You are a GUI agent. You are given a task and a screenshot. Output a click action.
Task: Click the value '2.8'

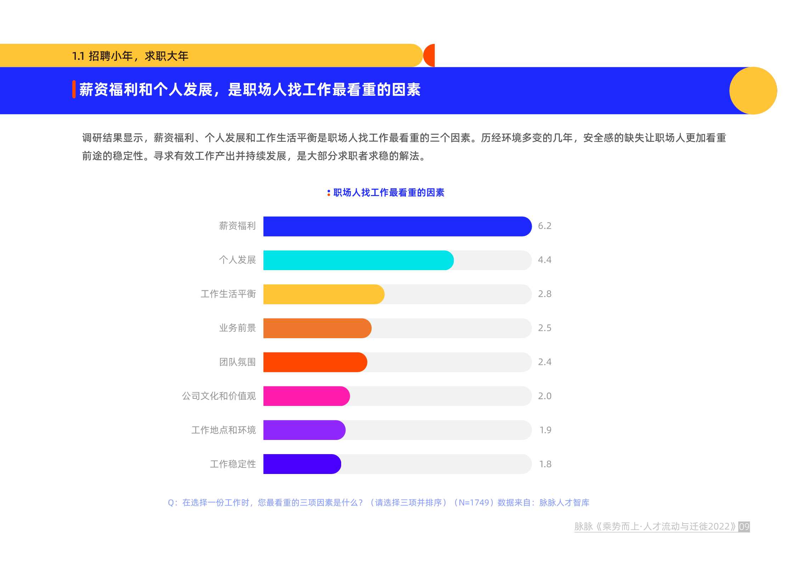(x=545, y=294)
